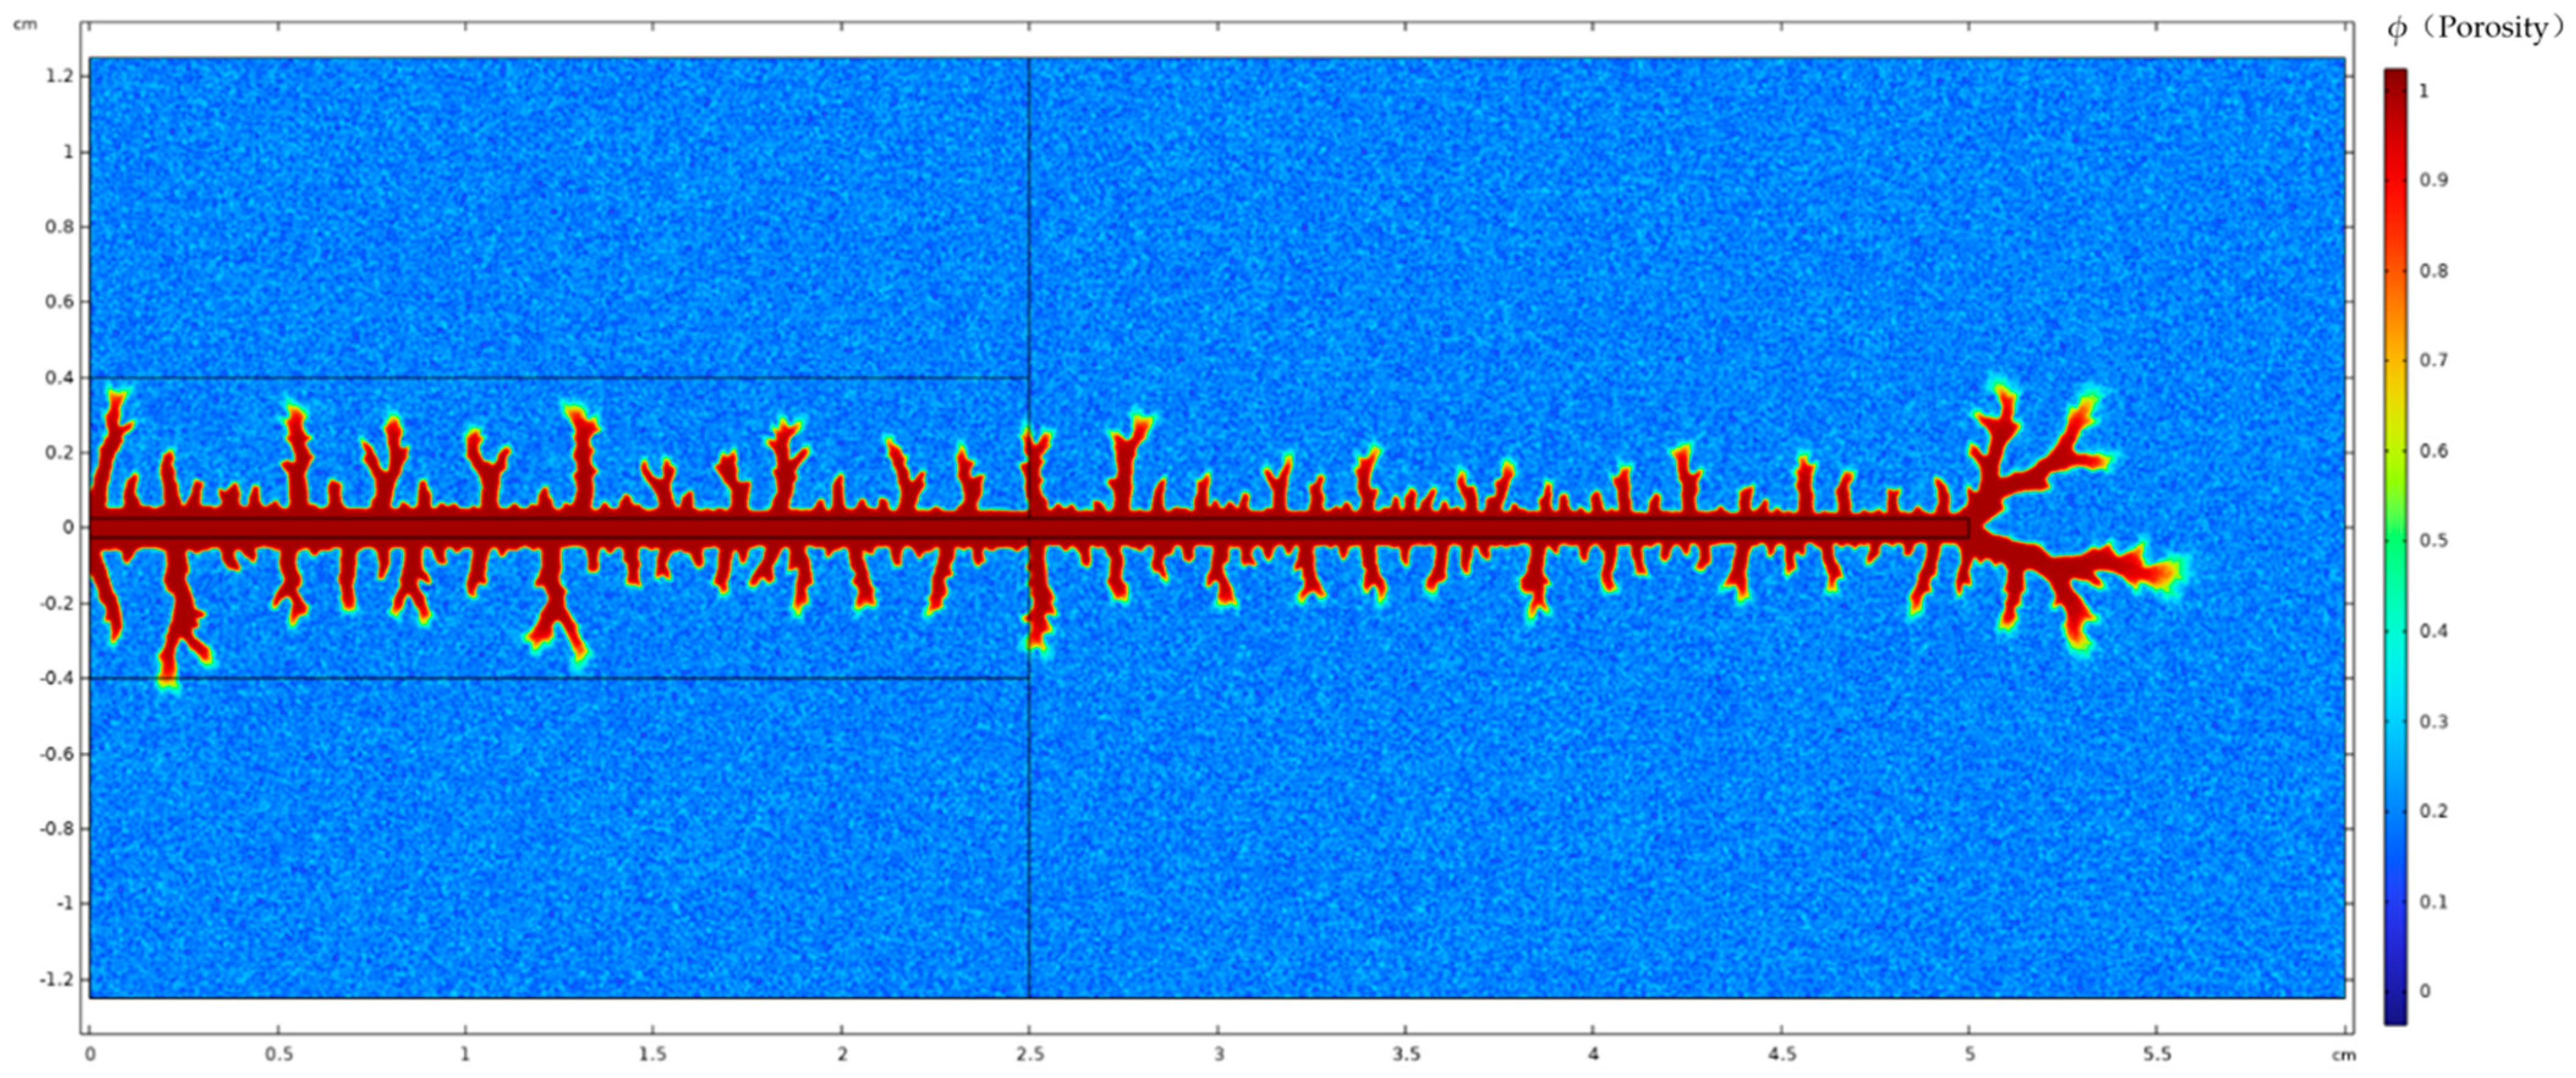The height and width of the screenshot is (1078, 2576).
Task: Select the 5 tick on the horizontal axis
Action: tap(1970, 1054)
